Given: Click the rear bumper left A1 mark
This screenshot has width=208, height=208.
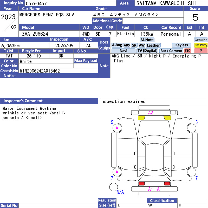Looking at the screenshot, I should click(151, 189).
